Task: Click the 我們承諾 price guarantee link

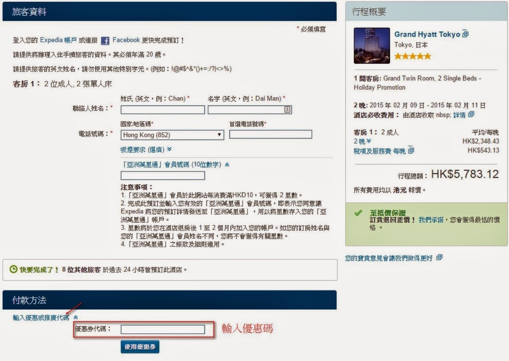Action: 430,220
